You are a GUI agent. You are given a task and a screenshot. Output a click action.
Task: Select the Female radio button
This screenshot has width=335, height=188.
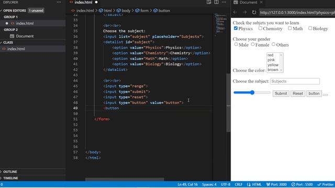pyautogui.click(x=253, y=44)
